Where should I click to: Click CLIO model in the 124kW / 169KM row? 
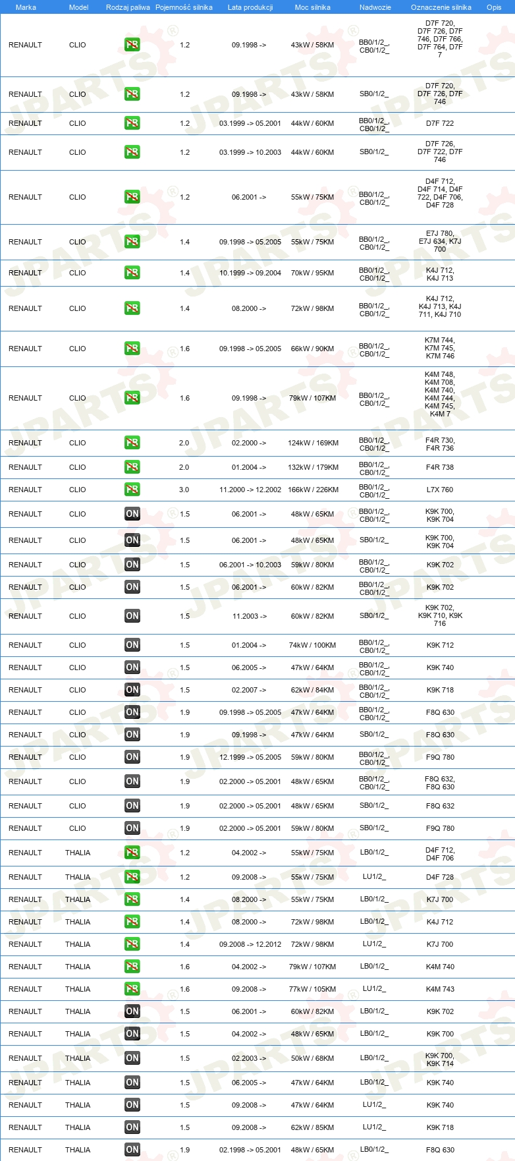click(78, 443)
